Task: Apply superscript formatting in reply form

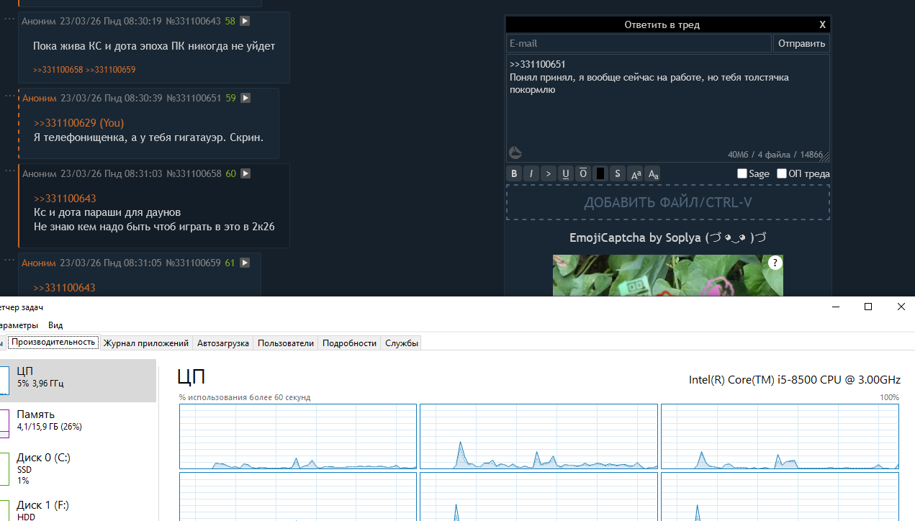Action: [635, 173]
